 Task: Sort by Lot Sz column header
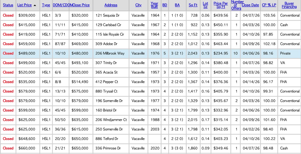[205, 5]
